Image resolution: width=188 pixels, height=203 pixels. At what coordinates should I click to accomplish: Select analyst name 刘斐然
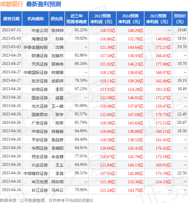click(57, 55)
